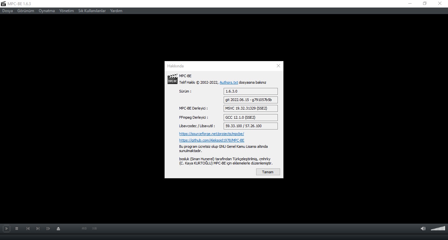The height and width of the screenshot is (240, 448).
Task: Skip to the previous file
Action: pos(28,229)
